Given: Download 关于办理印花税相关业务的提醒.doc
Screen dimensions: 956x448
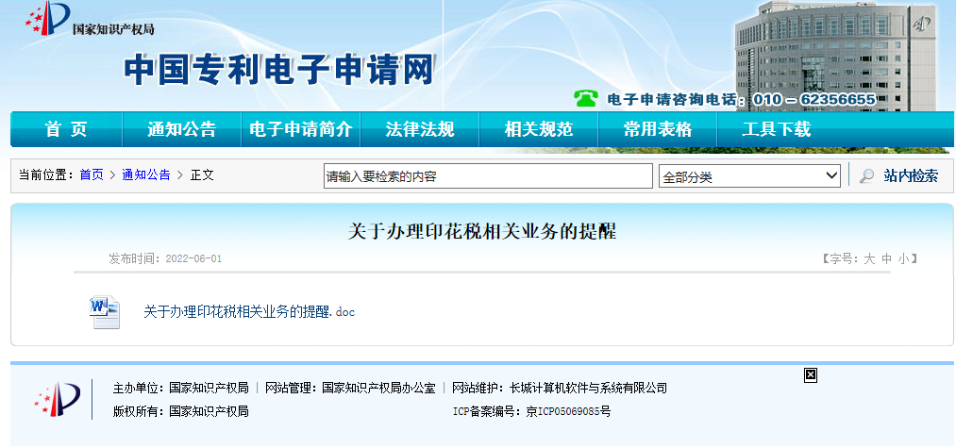Looking at the screenshot, I should (249, 312).
